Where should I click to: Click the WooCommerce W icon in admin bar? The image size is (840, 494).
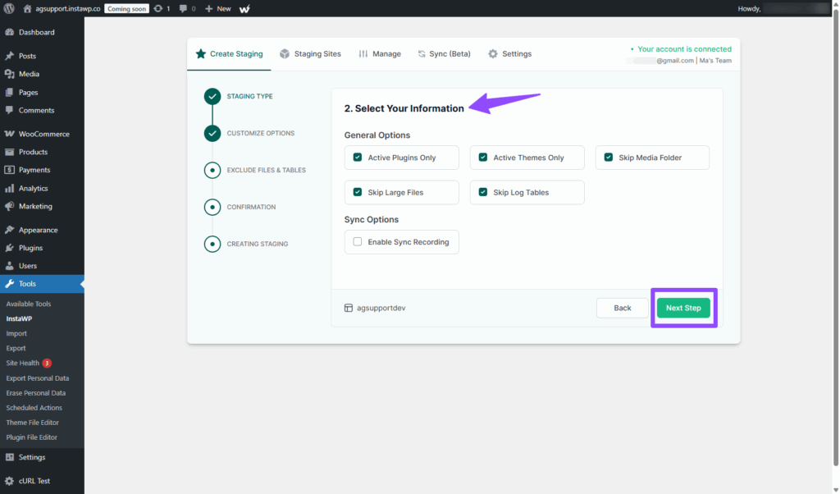[244, 8]
